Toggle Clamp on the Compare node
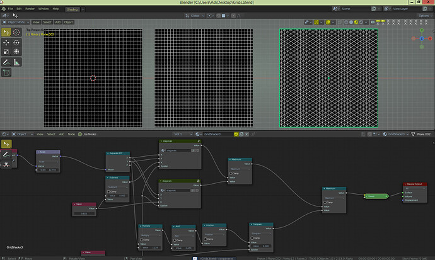This screenshot has width=435, height=260. (252, 238)
